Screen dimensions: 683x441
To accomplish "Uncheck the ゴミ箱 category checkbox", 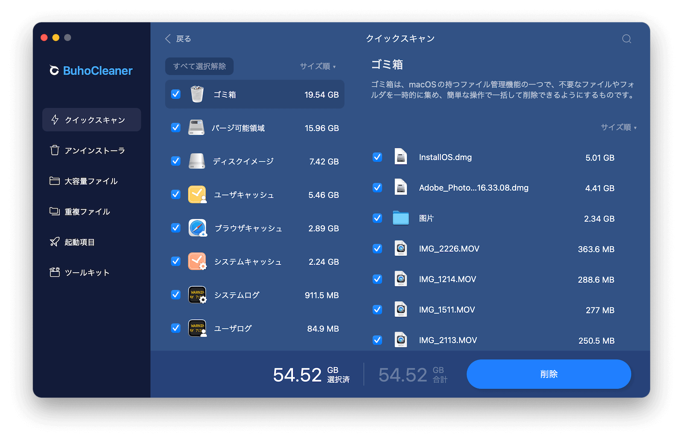I will click(x=176, y=94).
